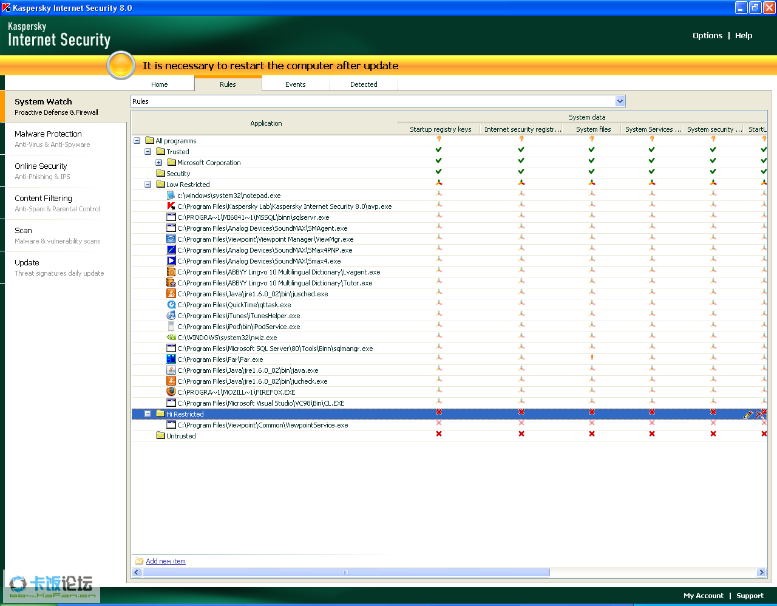777x606 pixels.
Task: Click the Java jucheck.exe icon
Action: click(171, 381)
